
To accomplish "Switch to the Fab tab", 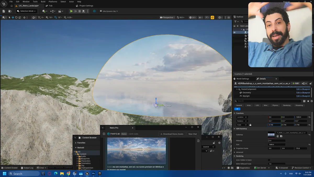I will [x=49, y=6].
